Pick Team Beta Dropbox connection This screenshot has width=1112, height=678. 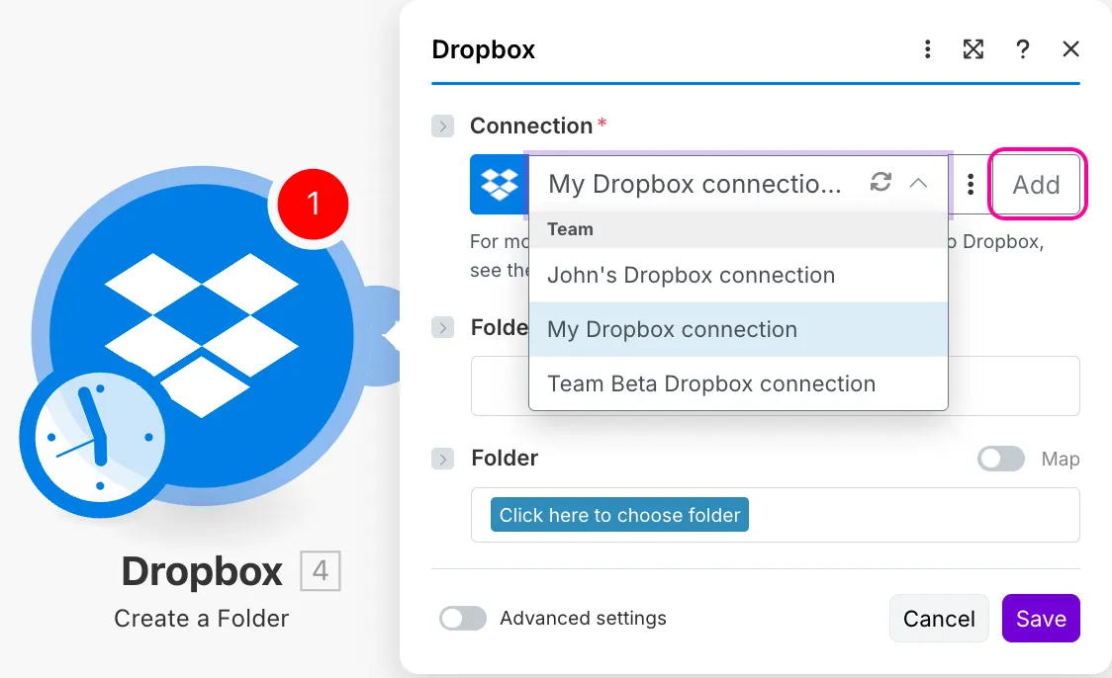click(738, 383)
